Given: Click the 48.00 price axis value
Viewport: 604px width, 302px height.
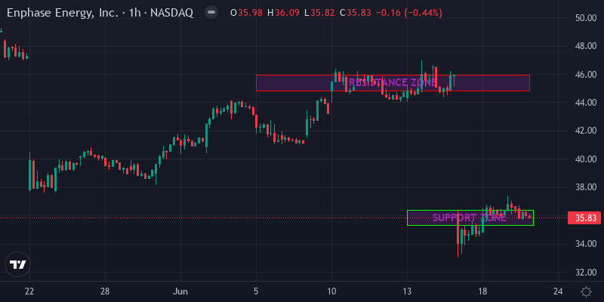Looking at the screenshot, I should point(586,46).
